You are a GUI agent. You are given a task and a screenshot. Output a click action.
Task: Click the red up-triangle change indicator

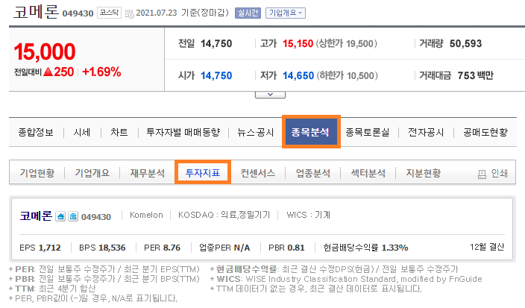pyautogui.click(x=48, y=72)
